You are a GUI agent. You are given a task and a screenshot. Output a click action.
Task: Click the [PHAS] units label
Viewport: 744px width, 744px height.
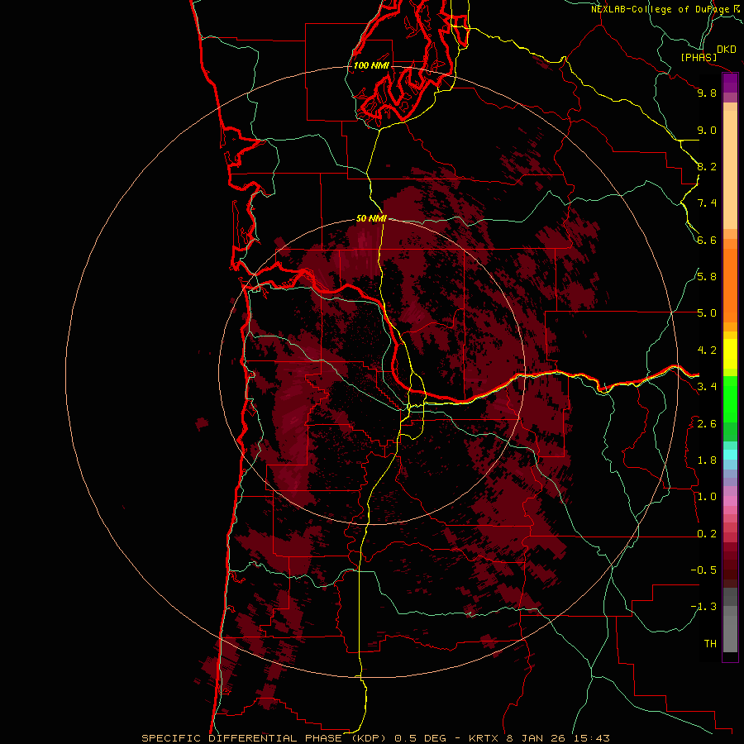point(699,57)
